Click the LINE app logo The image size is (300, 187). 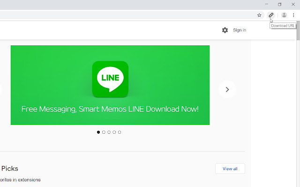110,79
